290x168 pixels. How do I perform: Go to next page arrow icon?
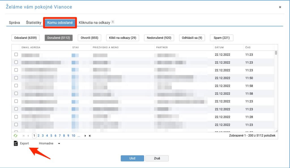85,136
